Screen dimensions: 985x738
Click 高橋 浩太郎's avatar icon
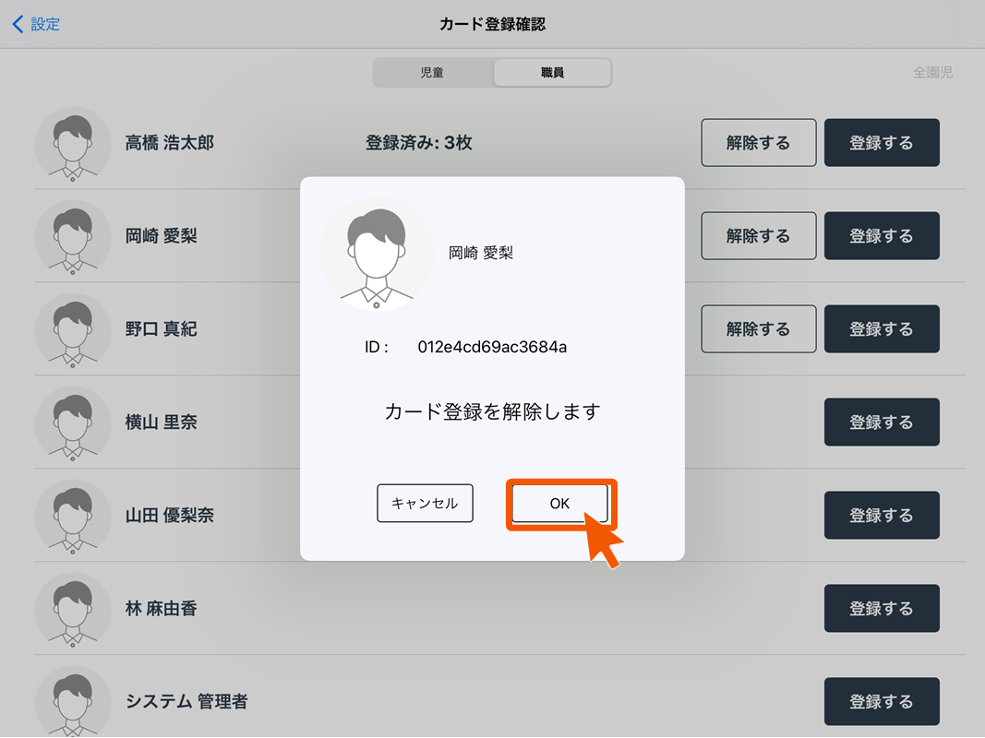coord(73,143)
